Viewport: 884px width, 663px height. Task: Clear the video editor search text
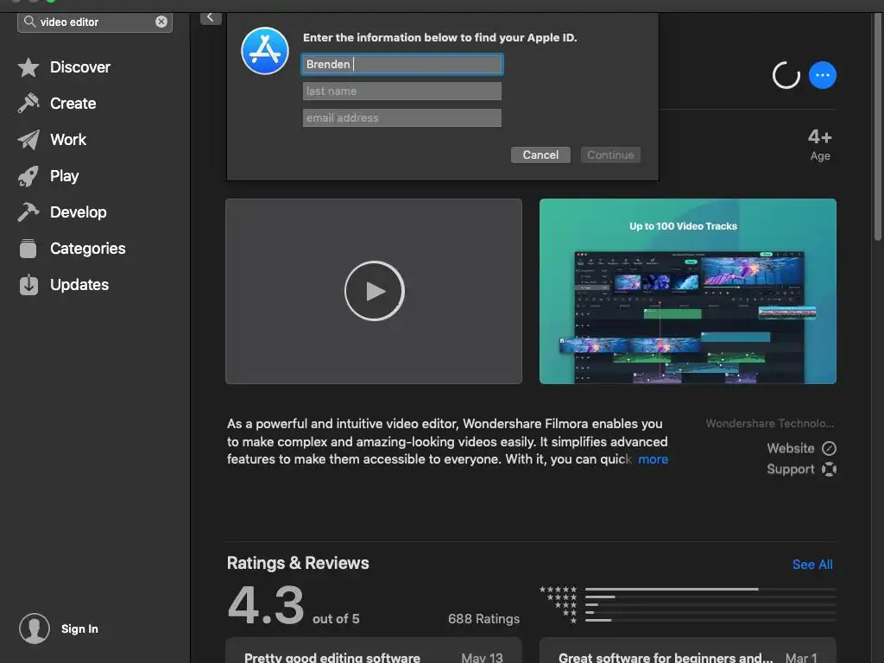[x=161, y=22]
